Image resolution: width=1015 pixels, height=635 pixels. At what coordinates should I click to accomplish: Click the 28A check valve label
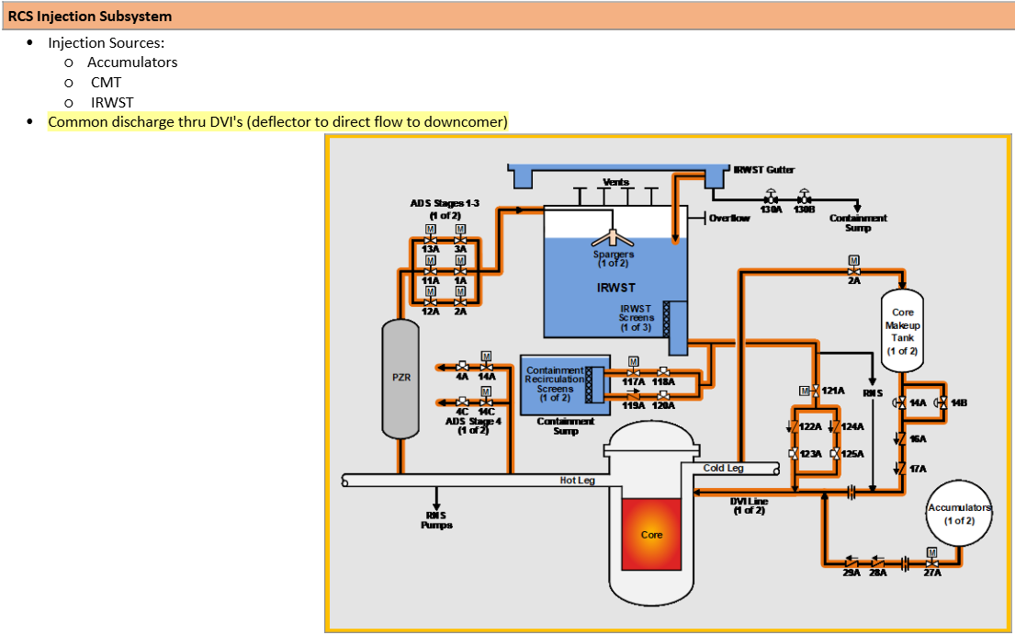coord(878,573)
